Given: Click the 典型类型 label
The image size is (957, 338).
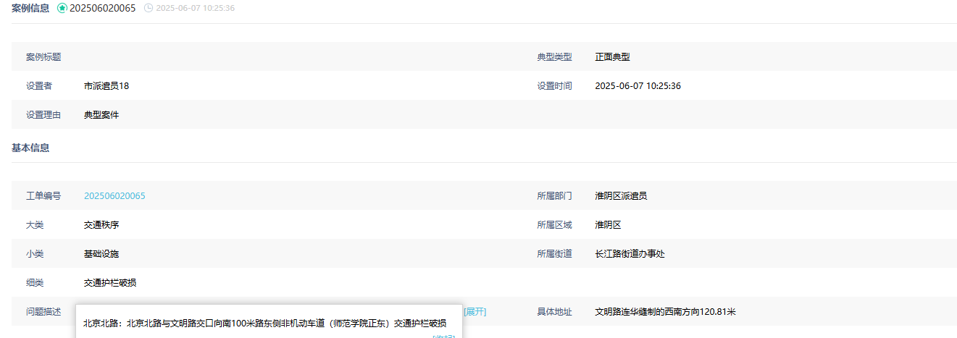Looking at the screenshot, I should (x=554, y=57).
